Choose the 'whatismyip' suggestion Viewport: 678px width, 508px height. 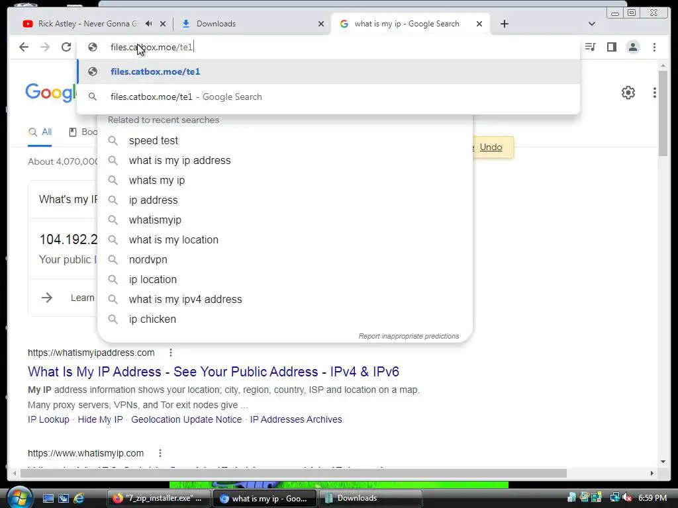coord(285,220)
